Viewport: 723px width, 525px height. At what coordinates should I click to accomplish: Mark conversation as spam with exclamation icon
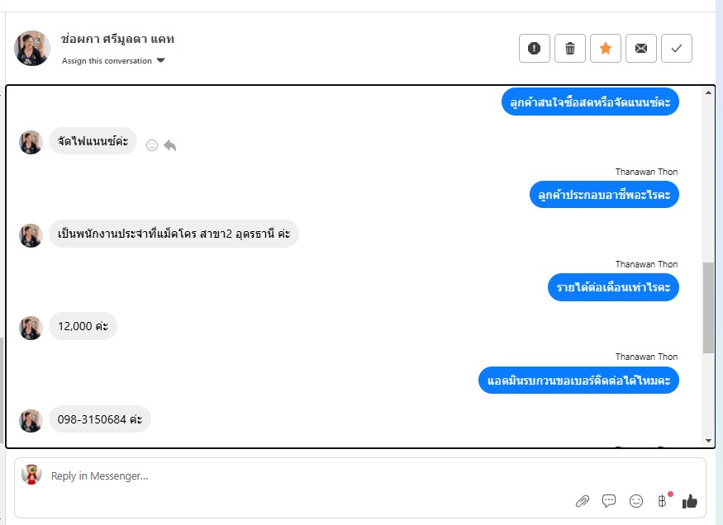[x=534, y=49]
